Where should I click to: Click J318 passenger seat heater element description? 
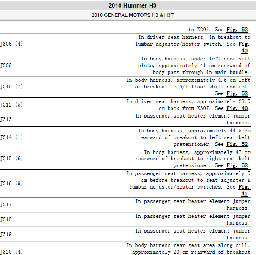[x=193, y=219]
